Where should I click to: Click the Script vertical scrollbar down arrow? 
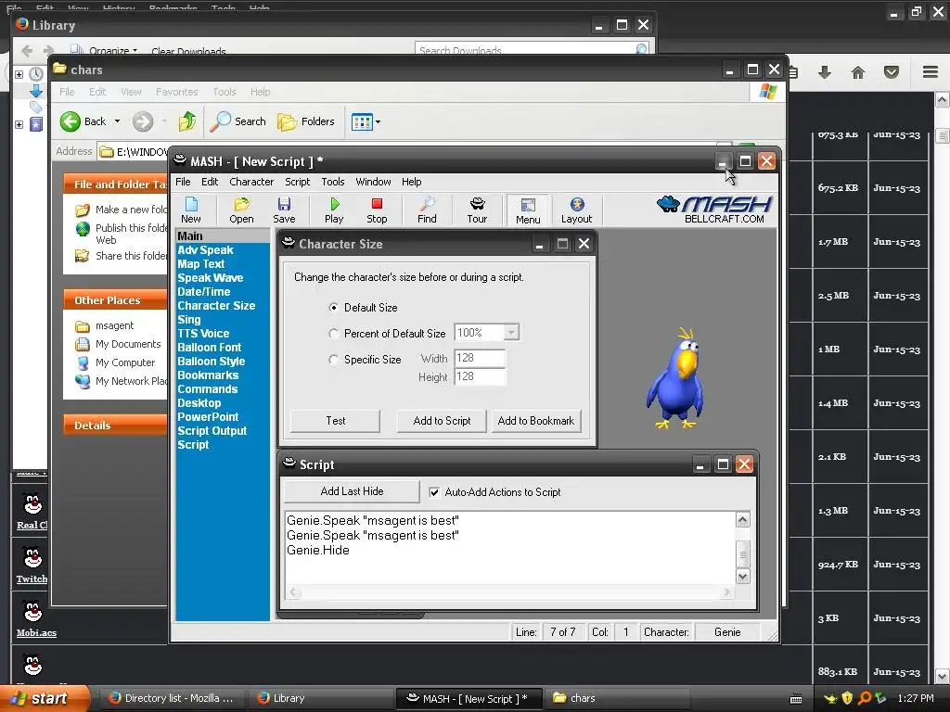[743, 577]
